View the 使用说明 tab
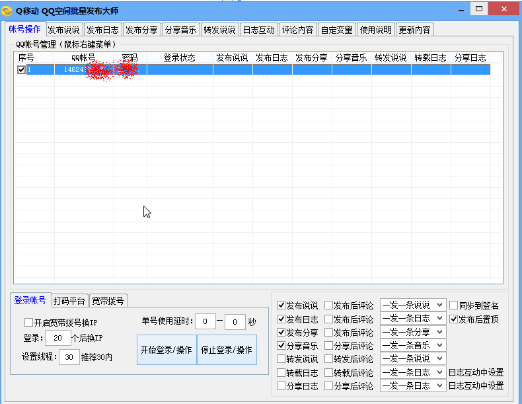The height and width of the screenshot is (404, 522). click(375, 30)
